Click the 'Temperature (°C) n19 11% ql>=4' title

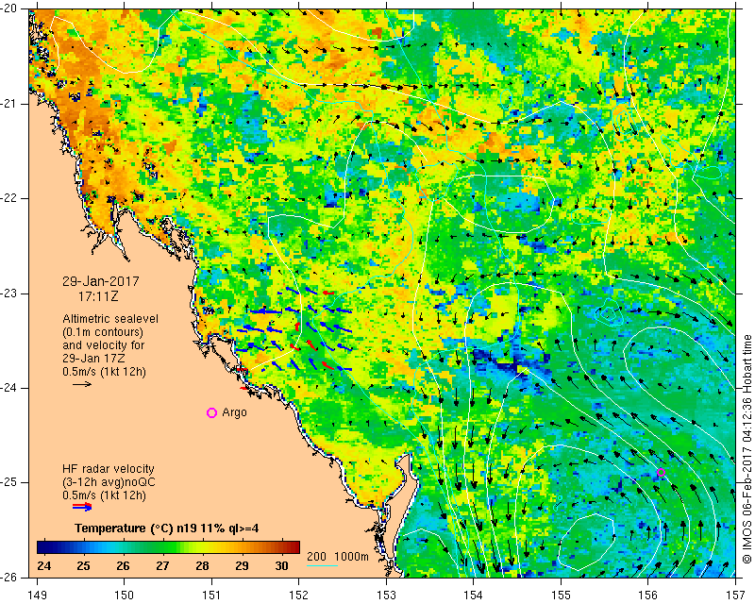167,528
